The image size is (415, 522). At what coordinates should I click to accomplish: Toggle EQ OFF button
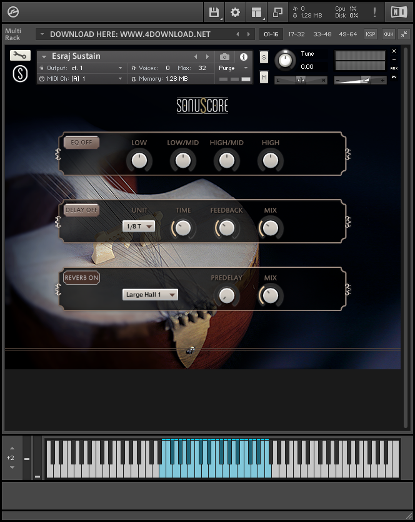pyautogui.click(x=81, y=143)
